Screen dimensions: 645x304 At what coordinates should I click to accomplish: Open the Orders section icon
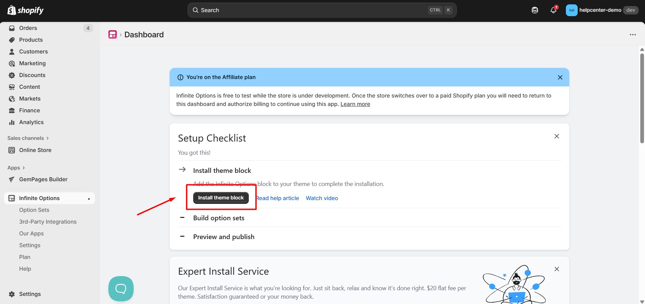tap(12, 28)
